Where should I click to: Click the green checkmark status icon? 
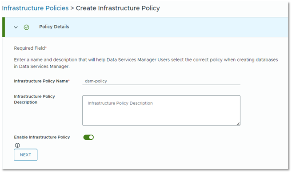click(26, 28)
